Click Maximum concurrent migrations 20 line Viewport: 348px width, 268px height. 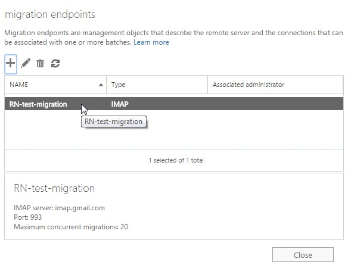[x=71, y=227]
